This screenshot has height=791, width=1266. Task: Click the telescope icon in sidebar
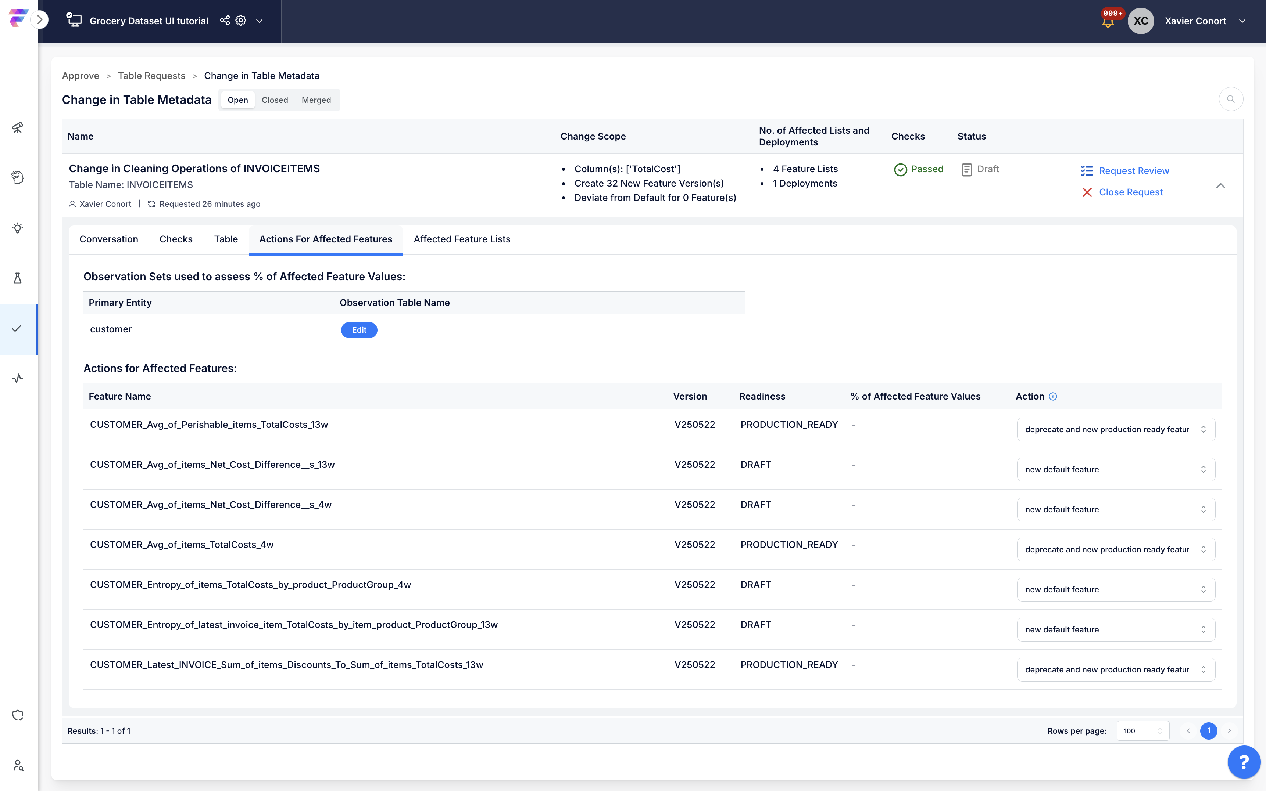coord(18,127)
